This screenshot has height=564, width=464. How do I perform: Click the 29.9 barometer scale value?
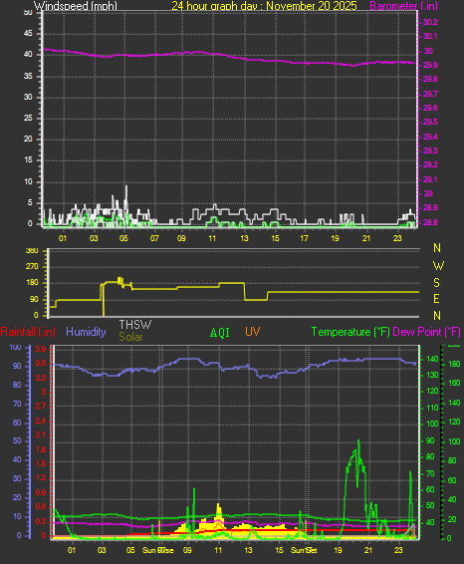[x=430, y=65]
